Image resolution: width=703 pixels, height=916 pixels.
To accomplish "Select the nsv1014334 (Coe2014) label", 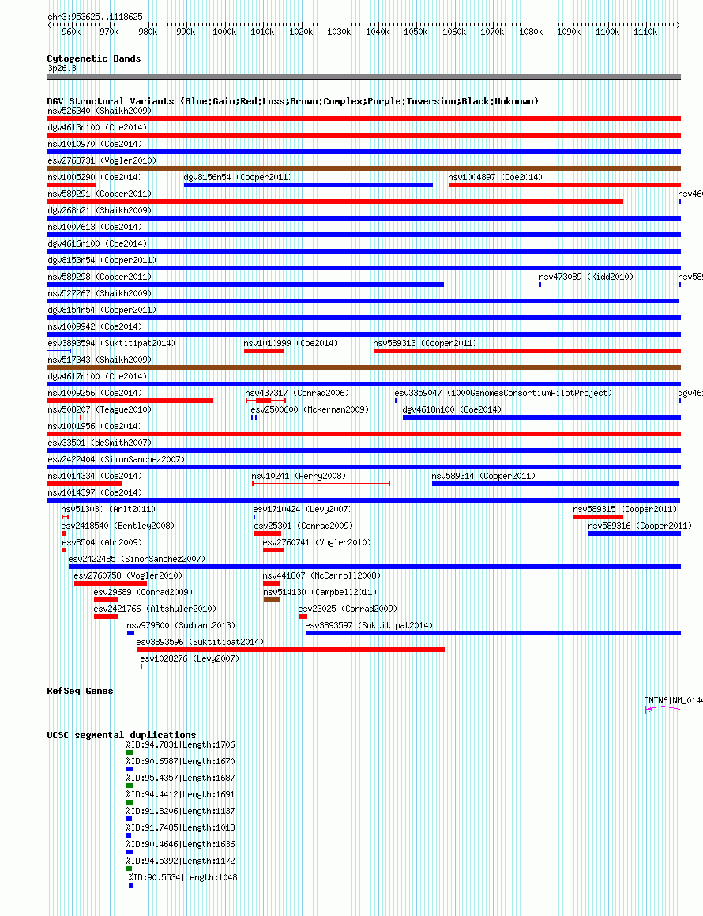I will (95, 476).
